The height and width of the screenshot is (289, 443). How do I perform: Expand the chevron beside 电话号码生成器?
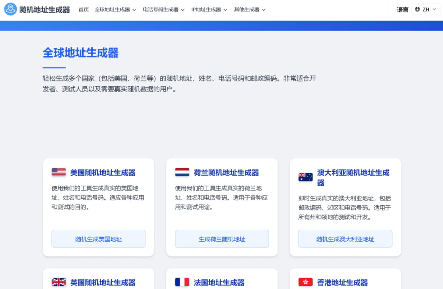click(183, 10)
